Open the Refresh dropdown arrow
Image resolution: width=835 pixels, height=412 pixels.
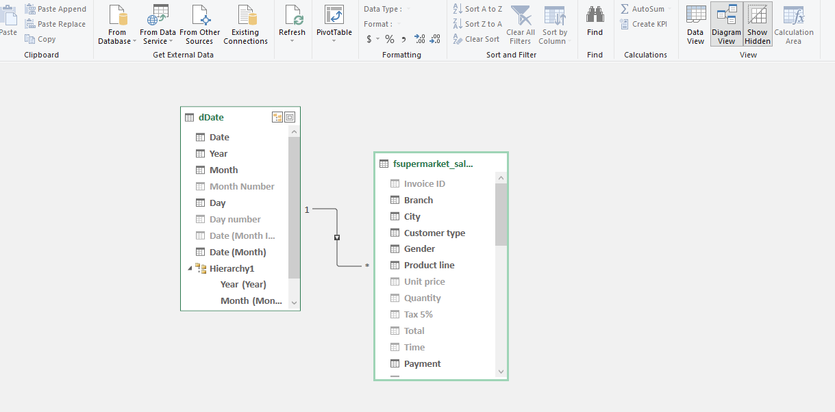[292, 41]
